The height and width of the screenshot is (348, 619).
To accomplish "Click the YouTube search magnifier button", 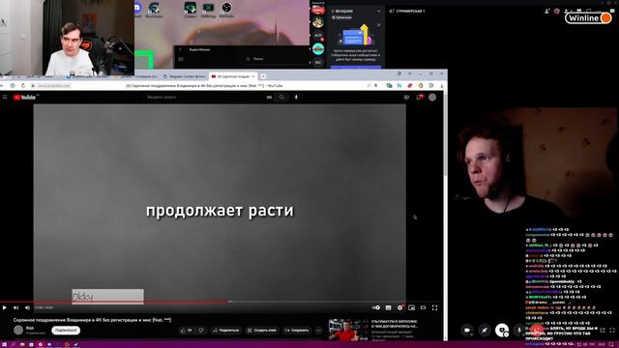I will [281, 97].
